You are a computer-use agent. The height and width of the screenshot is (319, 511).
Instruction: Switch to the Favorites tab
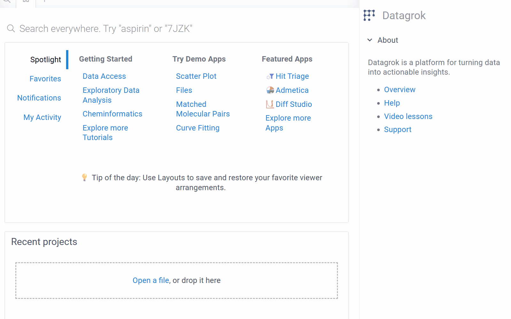coord(45,79)
